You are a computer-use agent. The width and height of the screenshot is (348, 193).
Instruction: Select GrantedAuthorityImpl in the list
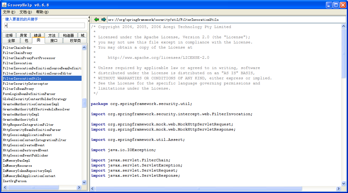[42, 114]
